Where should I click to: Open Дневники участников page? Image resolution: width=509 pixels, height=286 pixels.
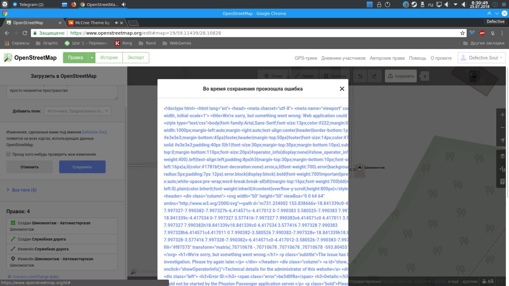343,58
